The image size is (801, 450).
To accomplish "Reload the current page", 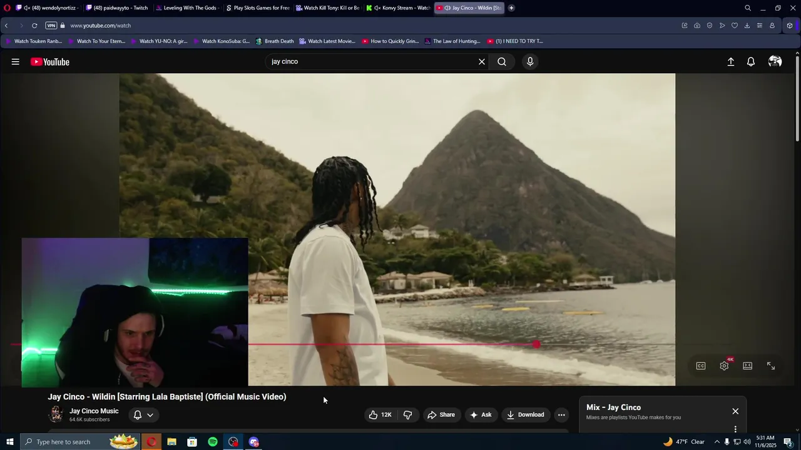I will point(34,26).
